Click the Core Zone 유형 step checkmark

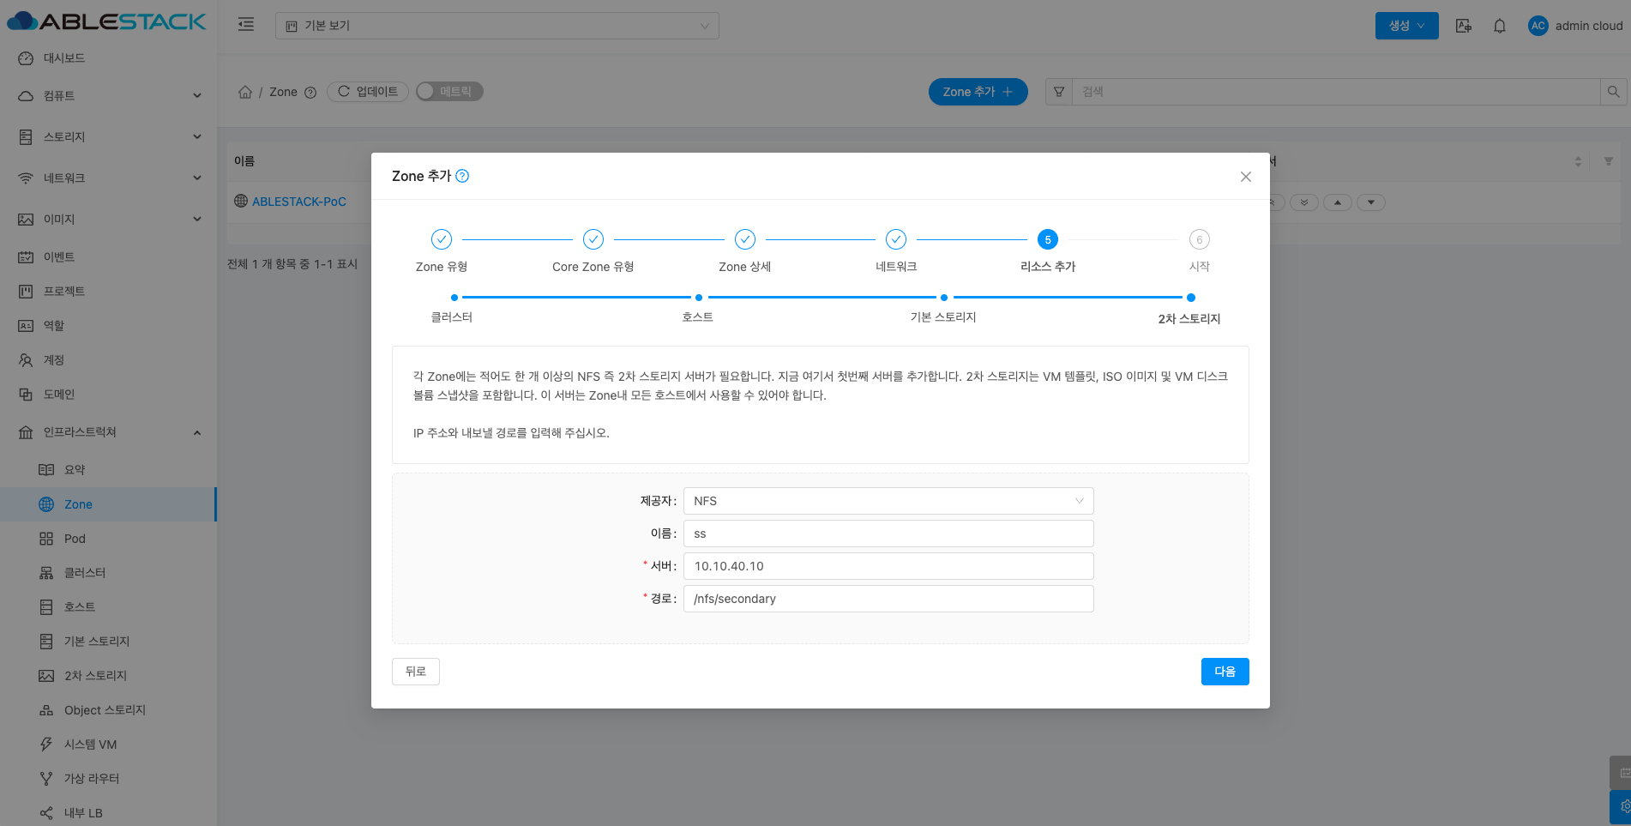[593, 239]
